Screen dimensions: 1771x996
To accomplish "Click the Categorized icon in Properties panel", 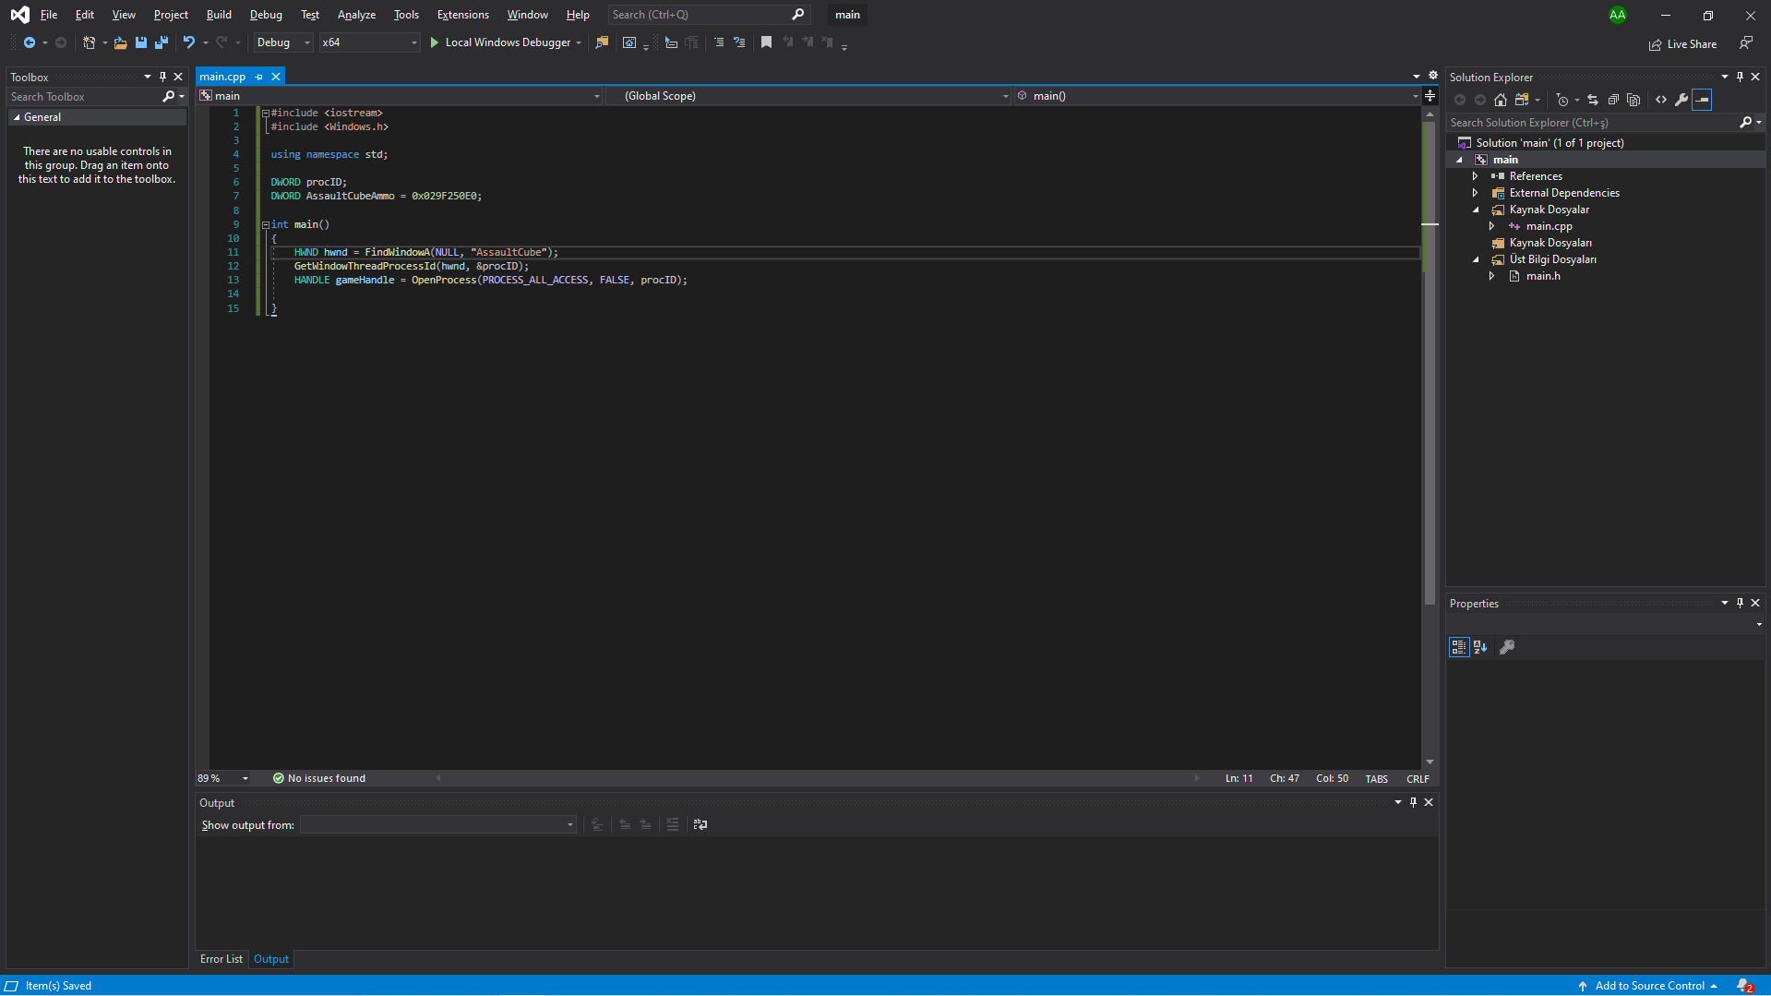I will point(1459,647).
